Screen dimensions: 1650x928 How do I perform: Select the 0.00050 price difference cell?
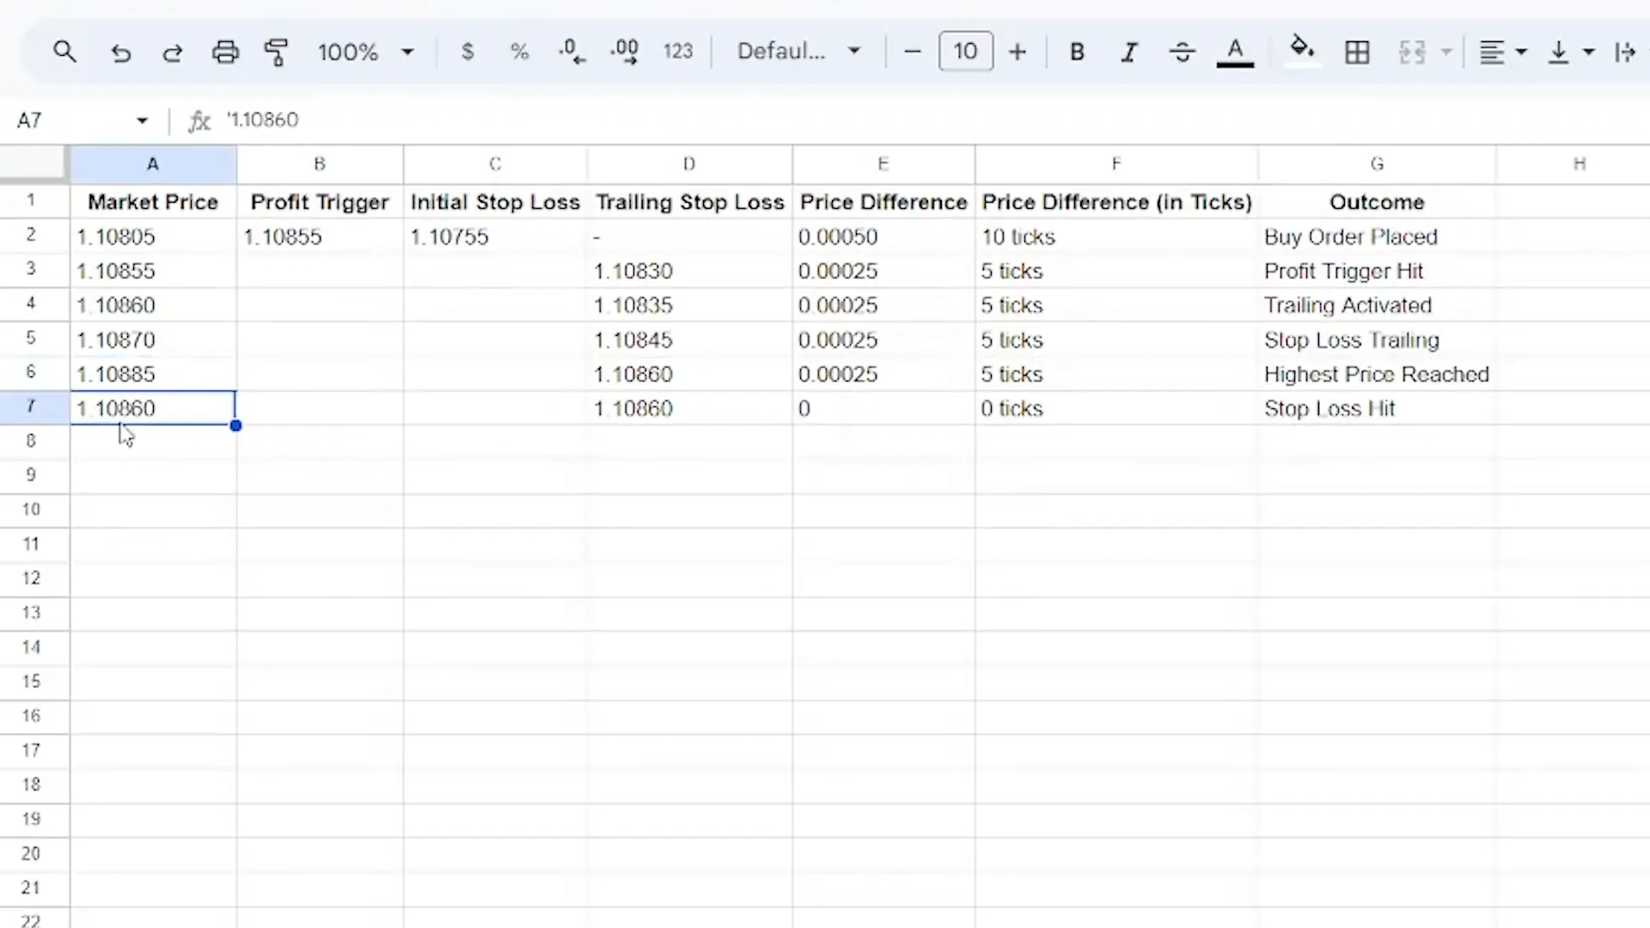pos(883,236)
